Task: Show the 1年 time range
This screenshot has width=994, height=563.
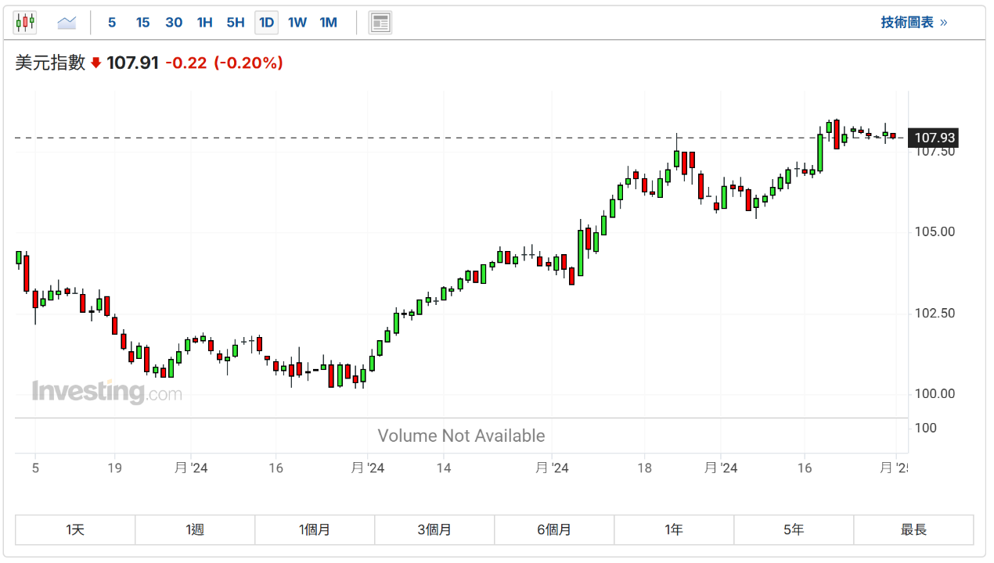Action: point(674,529)
